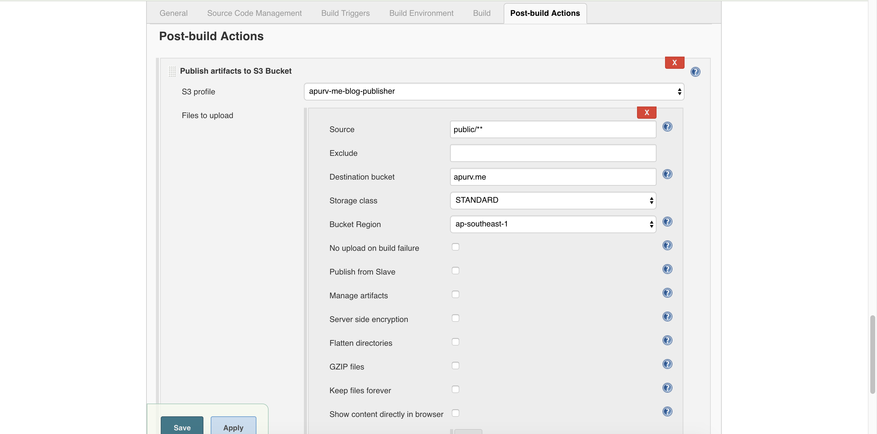Enable No upload on build failure

point(455,247)
